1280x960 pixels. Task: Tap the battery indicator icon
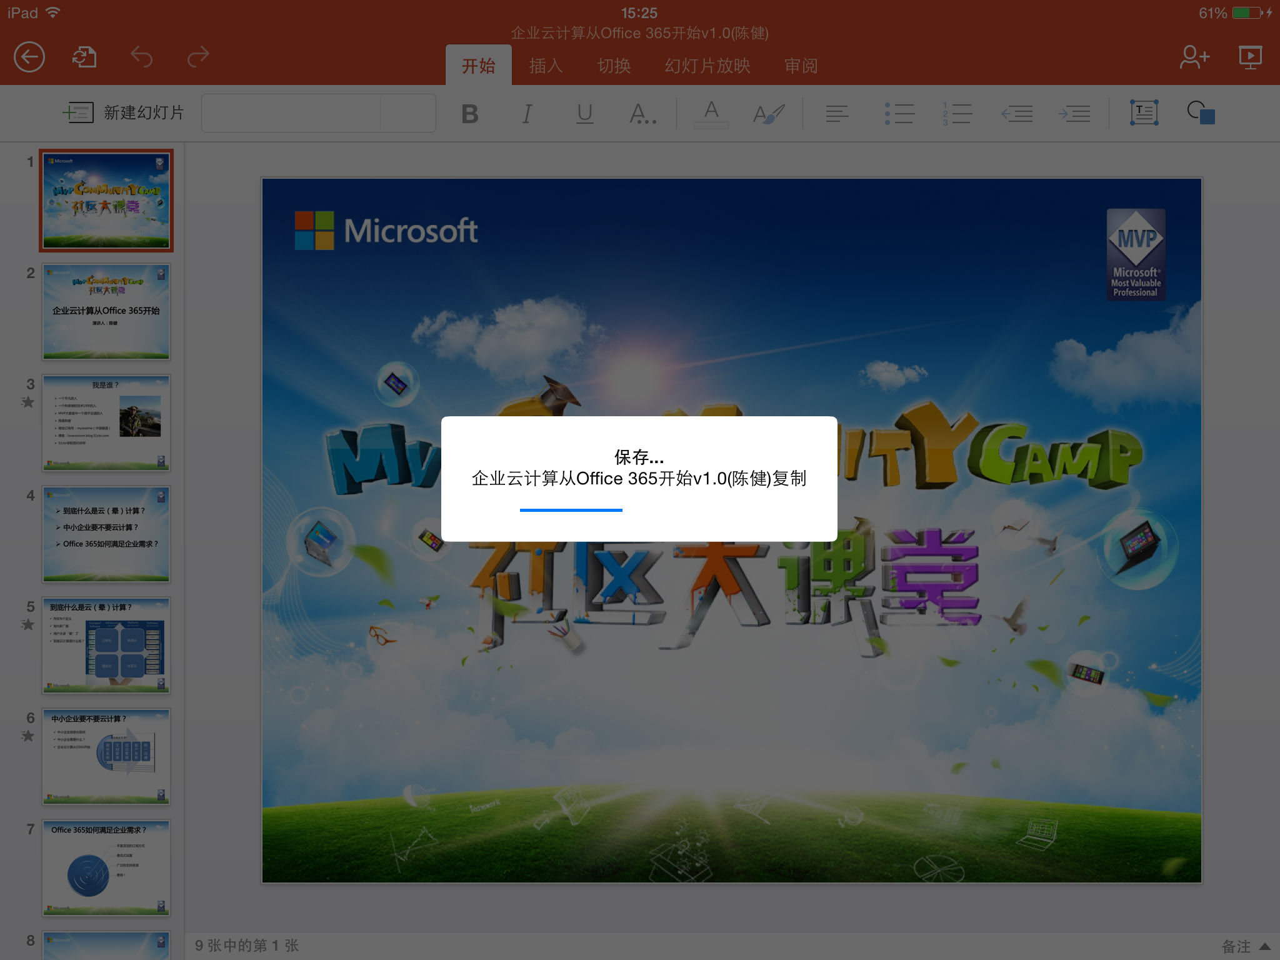click(x=1247, y=12)
